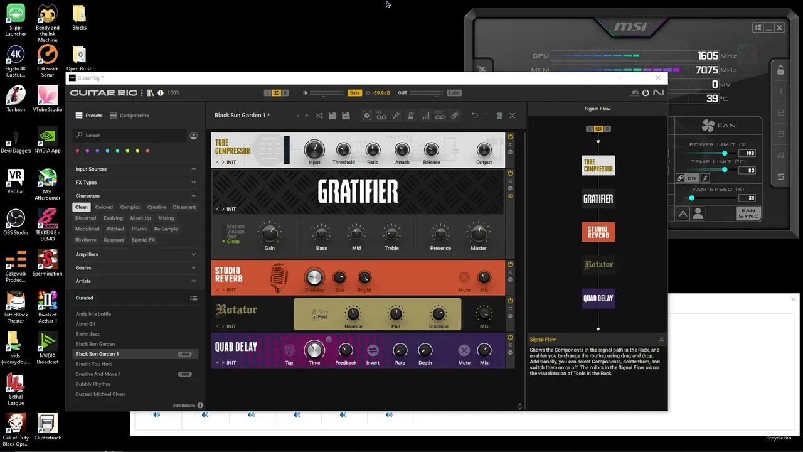803x452 pixels.
Task: Go to next Quad Delay preset arrow
Action: pyautogui.click(x=223, y=363)
